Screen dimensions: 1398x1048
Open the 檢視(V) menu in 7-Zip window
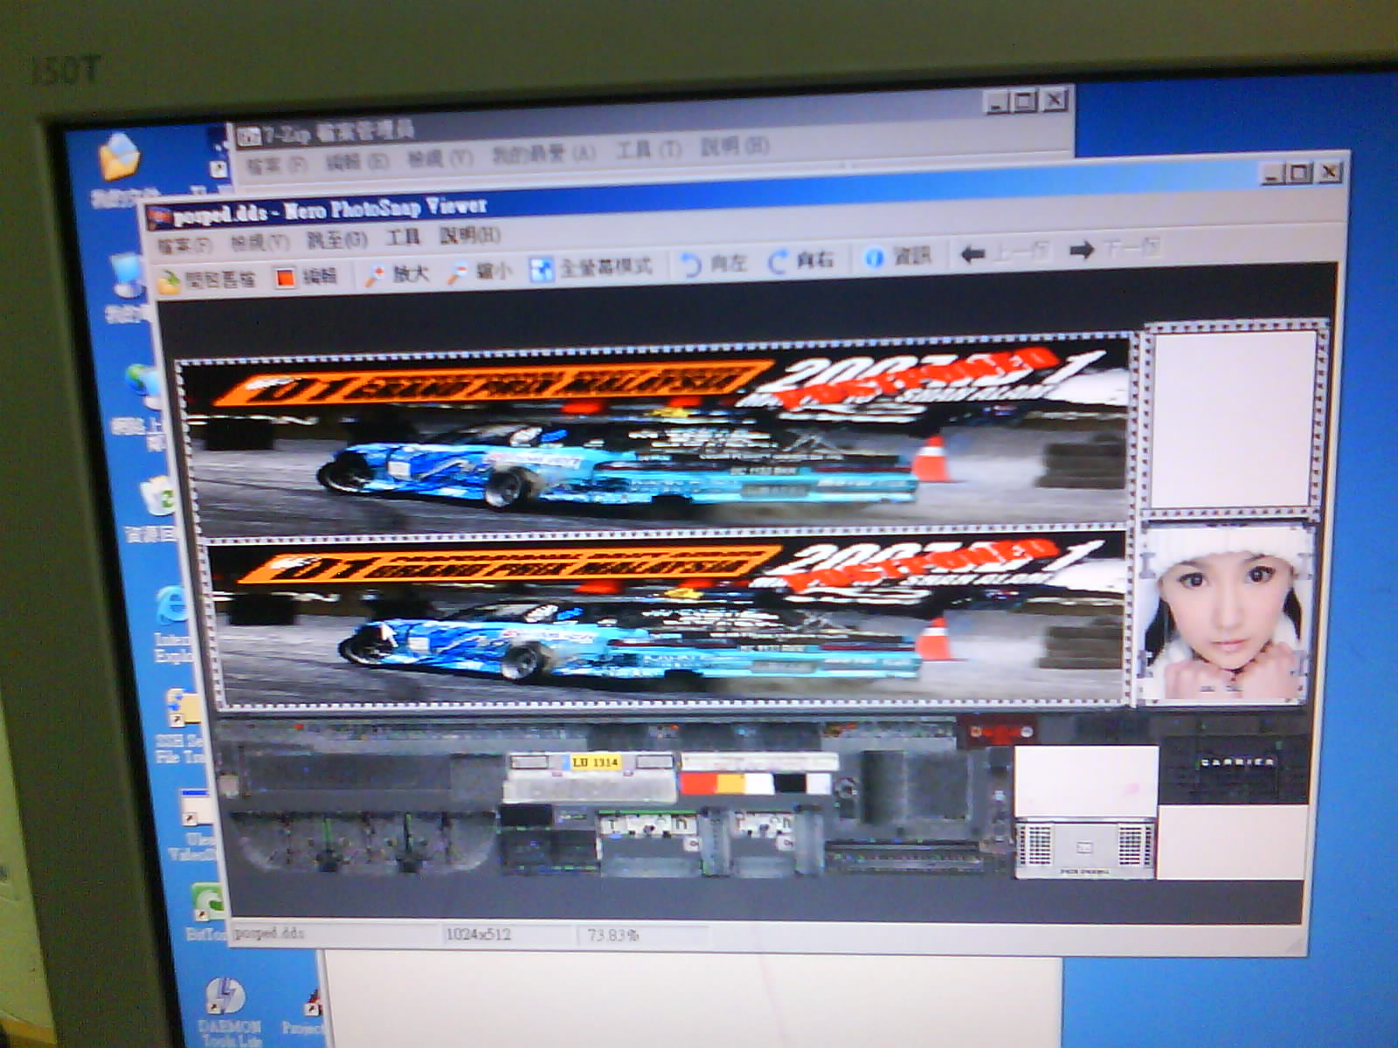coord(439,159)
